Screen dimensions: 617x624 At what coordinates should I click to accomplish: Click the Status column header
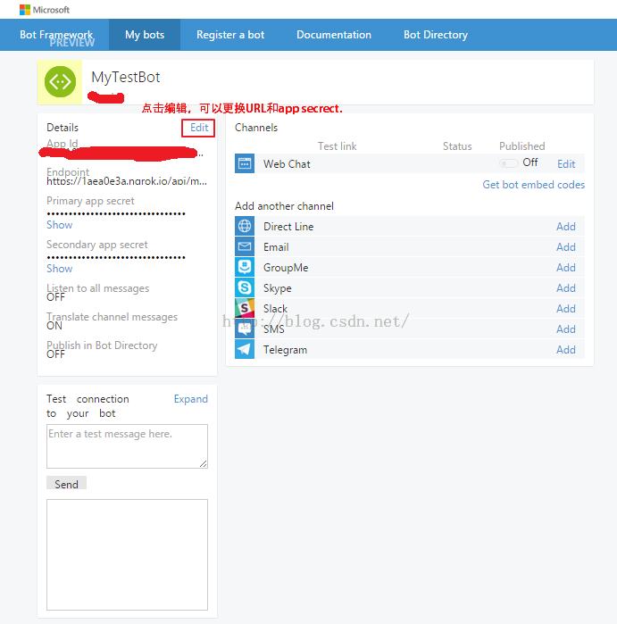[457, 146]
